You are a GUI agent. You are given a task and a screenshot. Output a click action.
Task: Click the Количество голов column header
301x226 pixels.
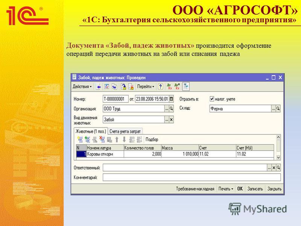[x=143, y=148]
